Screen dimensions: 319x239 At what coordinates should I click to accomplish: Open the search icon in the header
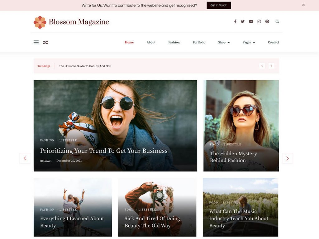[277, 21]
